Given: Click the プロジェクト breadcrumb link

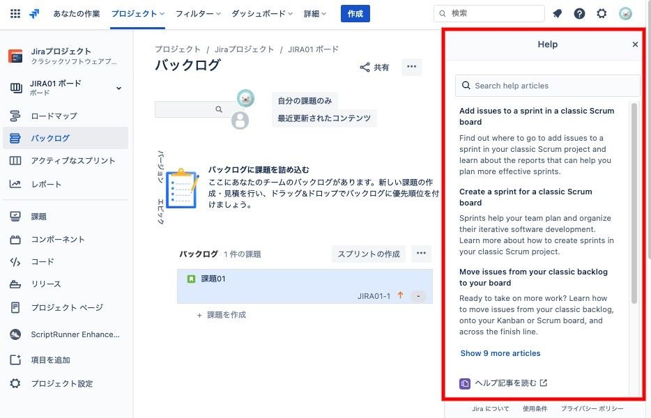Looking at the screenshot, I should coord(178,49).
